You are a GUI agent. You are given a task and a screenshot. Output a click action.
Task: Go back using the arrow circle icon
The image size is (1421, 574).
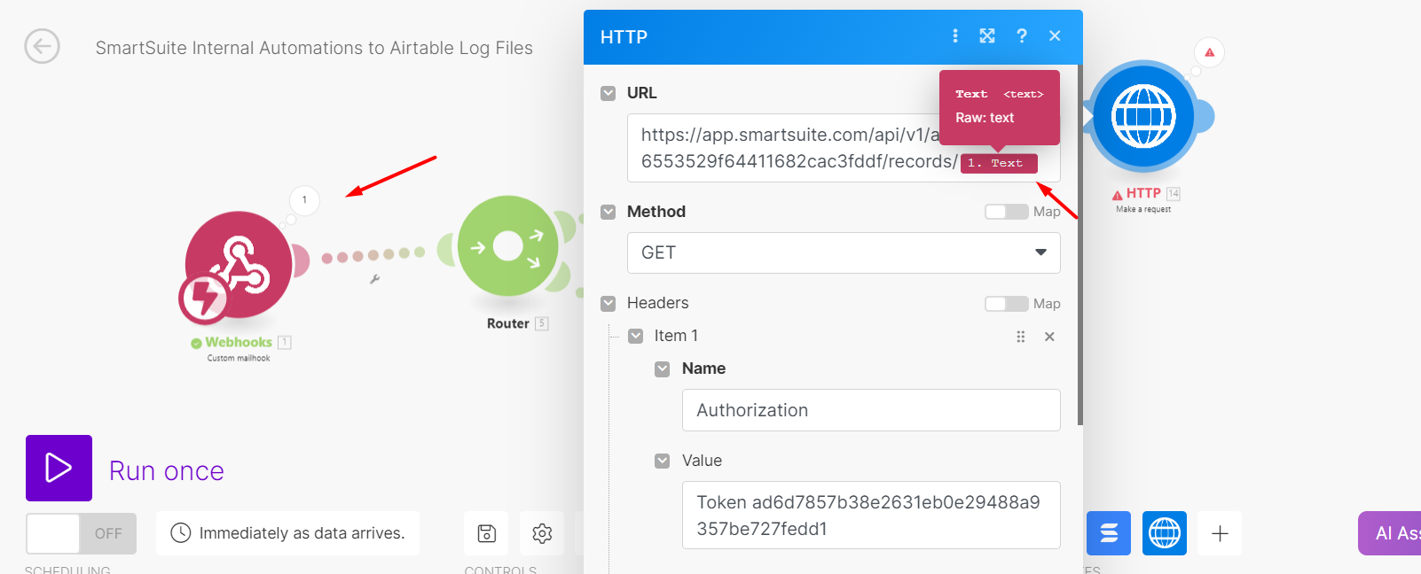coord(42,46)
